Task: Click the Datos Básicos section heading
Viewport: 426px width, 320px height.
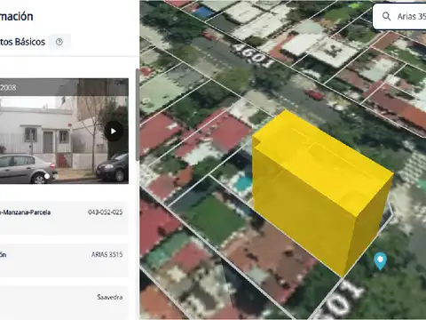Action: (22, 42)
